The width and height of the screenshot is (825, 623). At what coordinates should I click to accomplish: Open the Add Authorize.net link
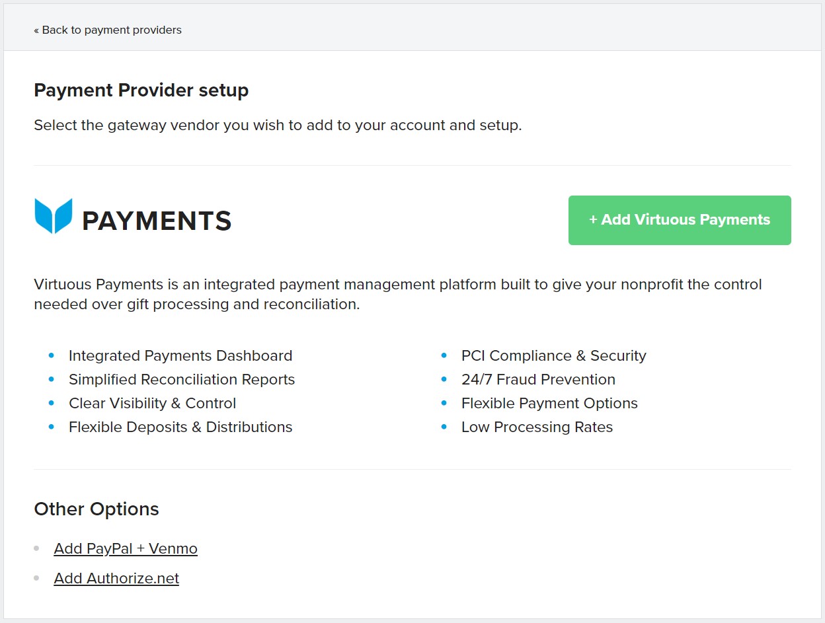(116, 578)
